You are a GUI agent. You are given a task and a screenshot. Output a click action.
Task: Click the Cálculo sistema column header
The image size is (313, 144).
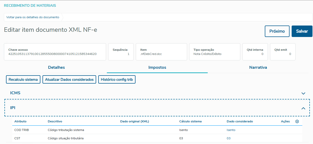[190, 121]
